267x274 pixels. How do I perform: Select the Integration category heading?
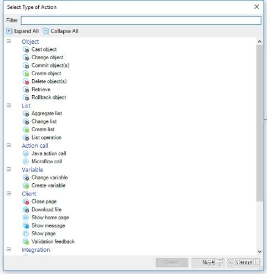[36, 250]
